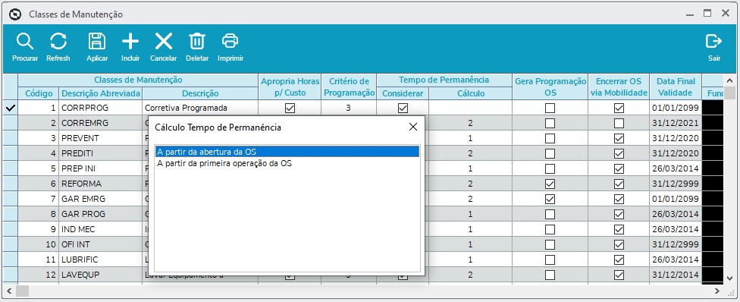Enable Encerrar OS via Mobilidade for CORREMRG
The height and width of the screenshot is (302, 740).
pos(619,124)
